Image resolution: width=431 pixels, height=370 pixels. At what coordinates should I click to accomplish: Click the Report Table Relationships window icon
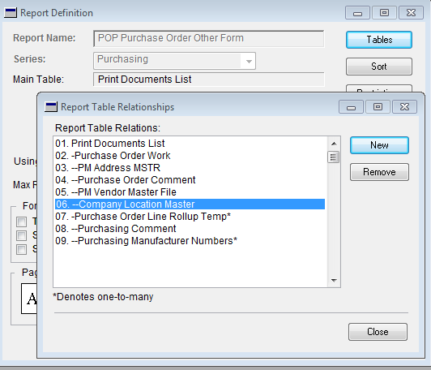click(51, 107)
